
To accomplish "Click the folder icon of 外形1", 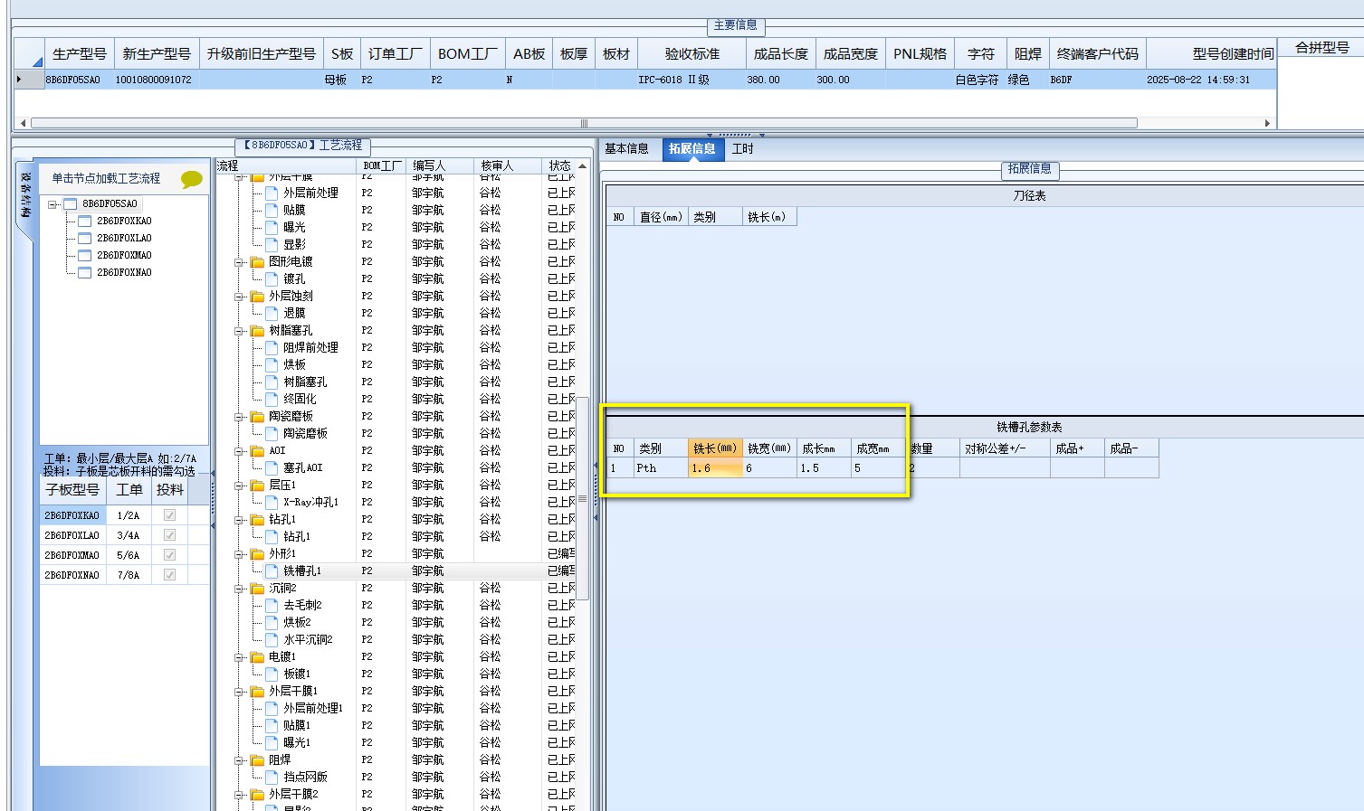I will click(257, 554).
